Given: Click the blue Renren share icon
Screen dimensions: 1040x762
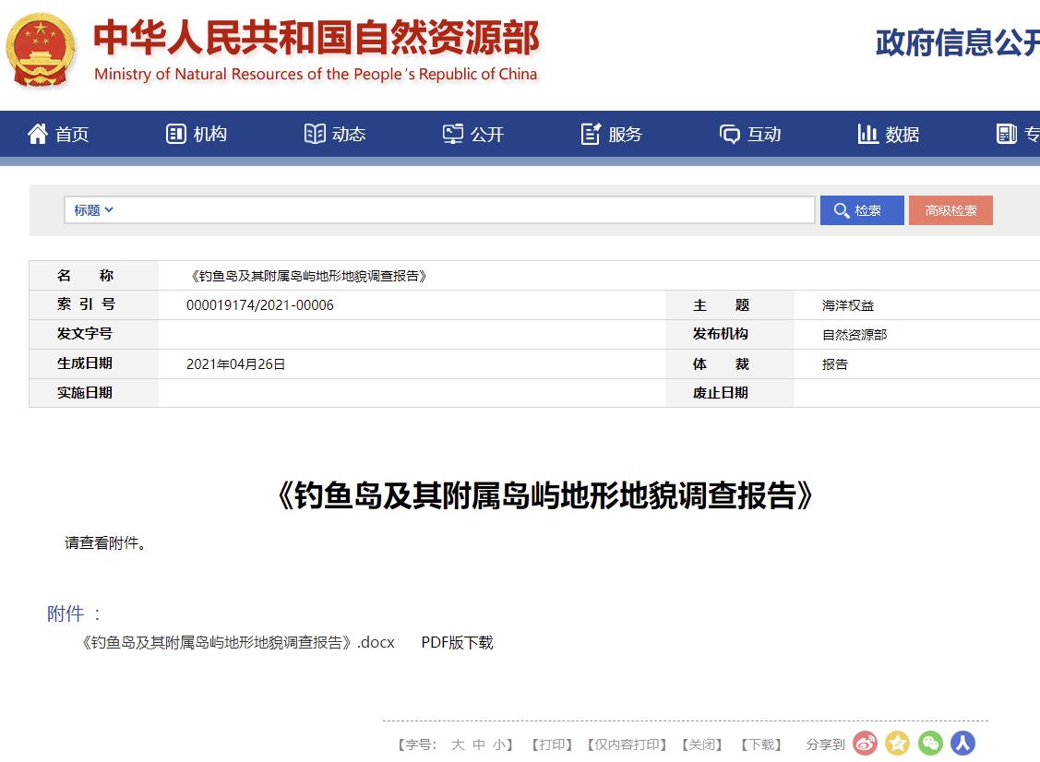Looking at the screenshot, I should tap(963, 743).
